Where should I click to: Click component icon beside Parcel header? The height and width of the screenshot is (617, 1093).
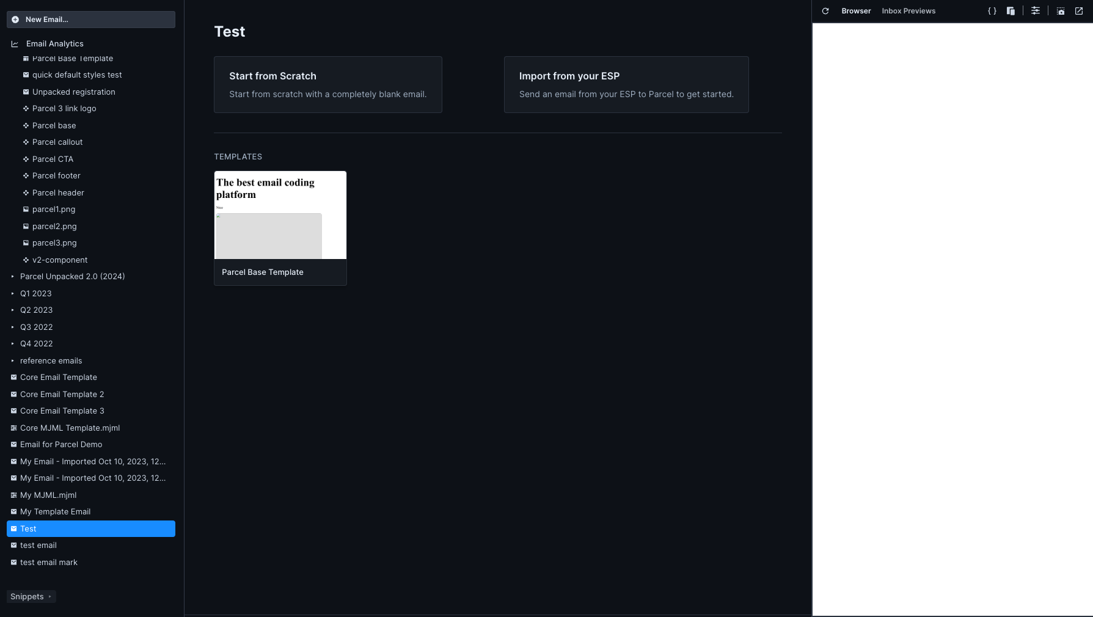(x=26, y=193)
